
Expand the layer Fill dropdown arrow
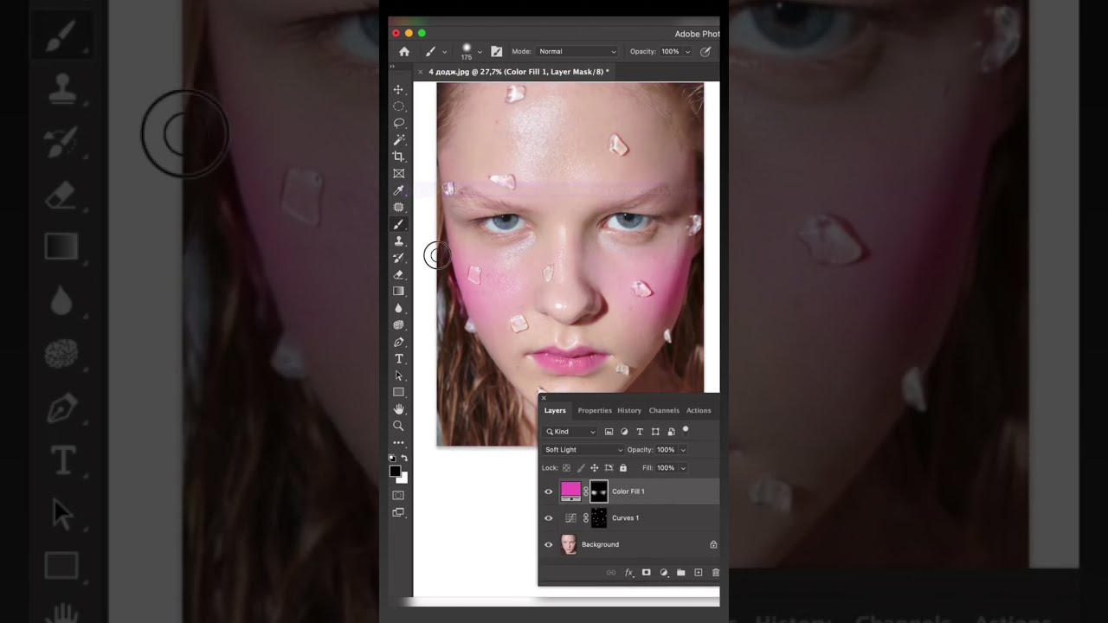coord(683,468)
